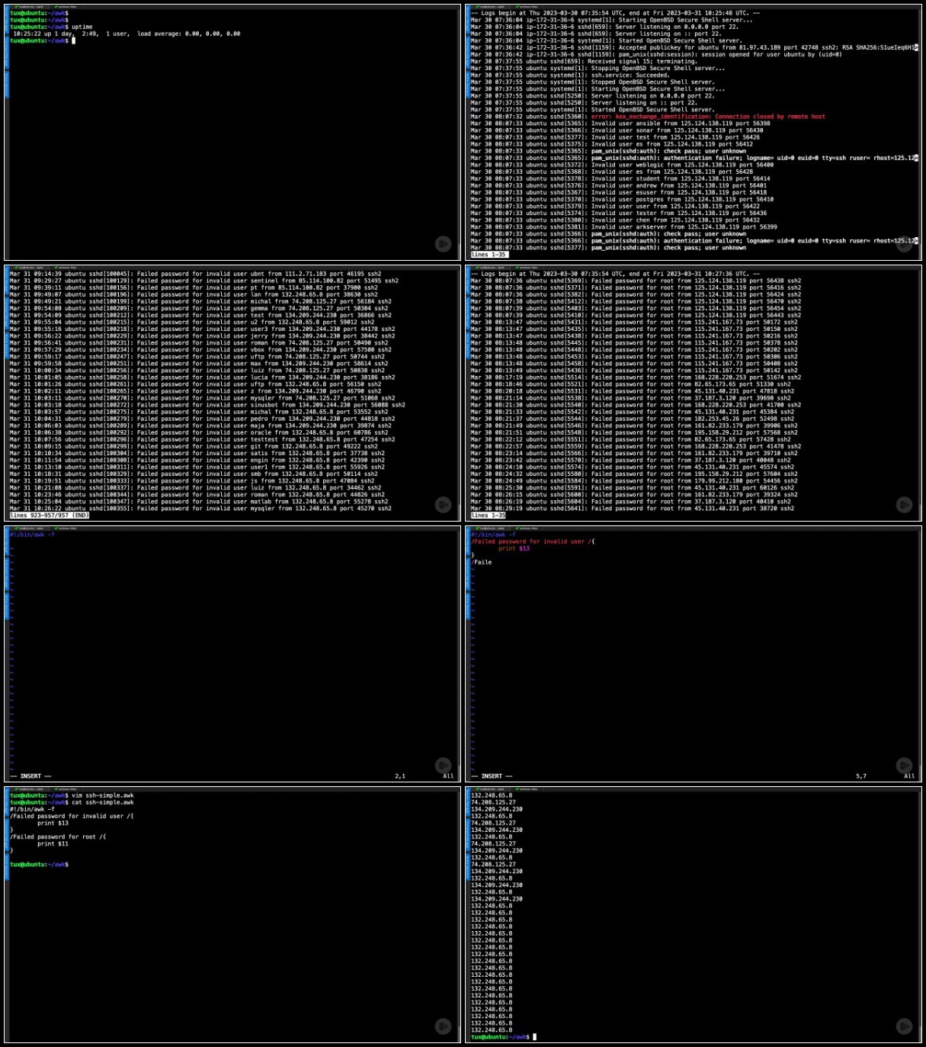Viewport: 926px width, 1047px height.
Task: Click 'print $13' in the vim editor
Action: point(514,548)
